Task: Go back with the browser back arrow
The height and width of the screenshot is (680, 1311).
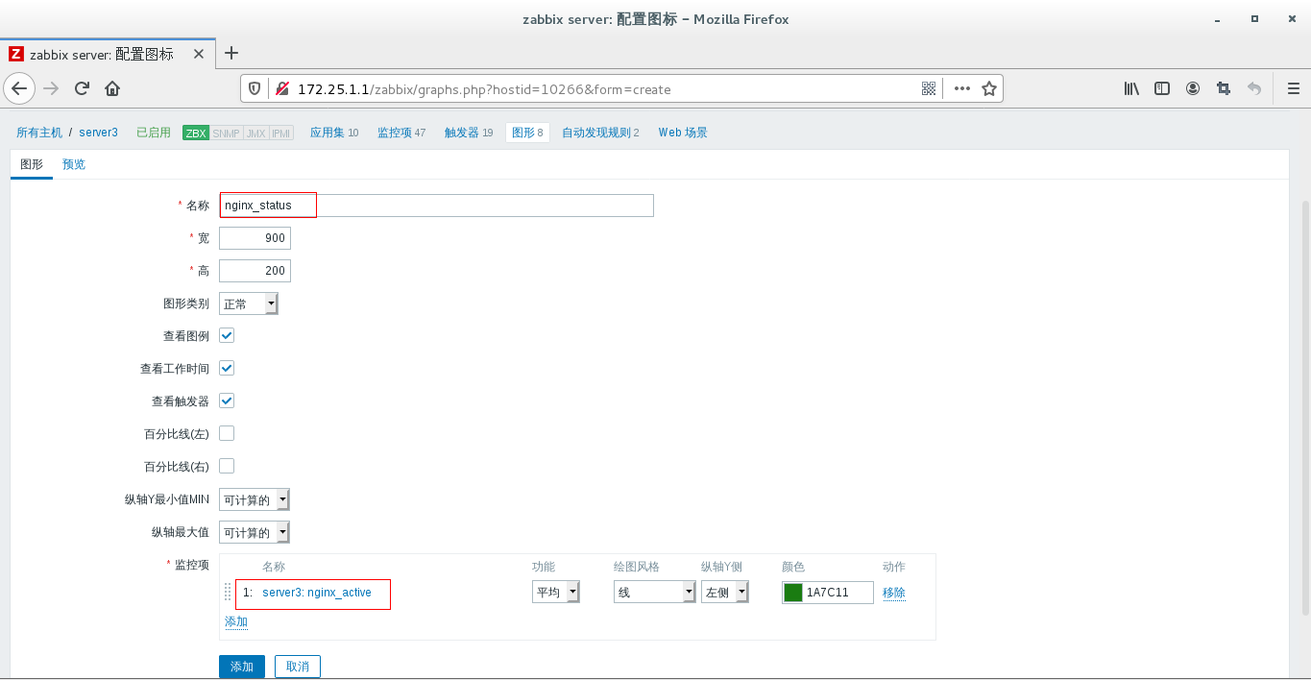Action: [x=20, y=88]
